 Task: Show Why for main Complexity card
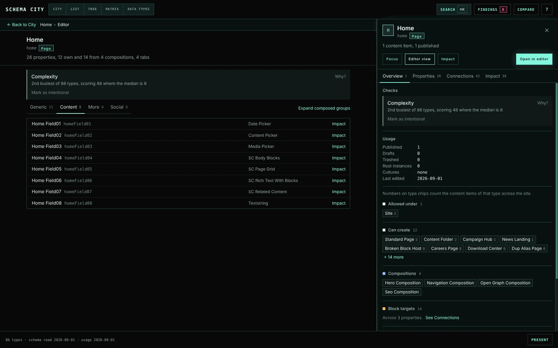click(340, 77)
